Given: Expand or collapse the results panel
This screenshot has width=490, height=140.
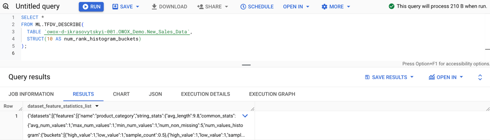Looking at the screenshot, I should coord(480,77).
